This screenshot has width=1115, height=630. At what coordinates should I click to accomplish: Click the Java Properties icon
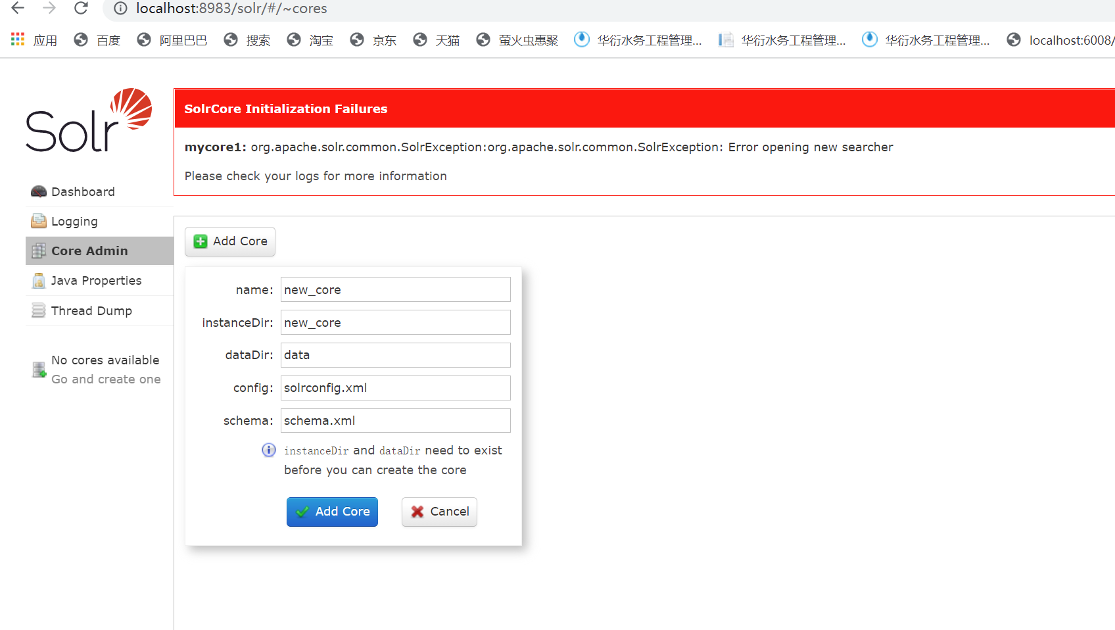pyautogui.click(x=39, y=280)
